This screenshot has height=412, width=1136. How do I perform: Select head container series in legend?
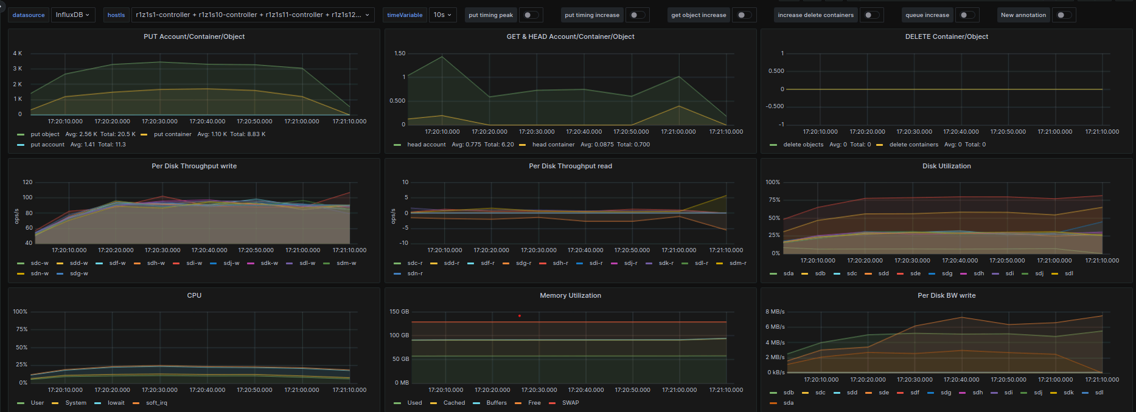pos(553,145)
